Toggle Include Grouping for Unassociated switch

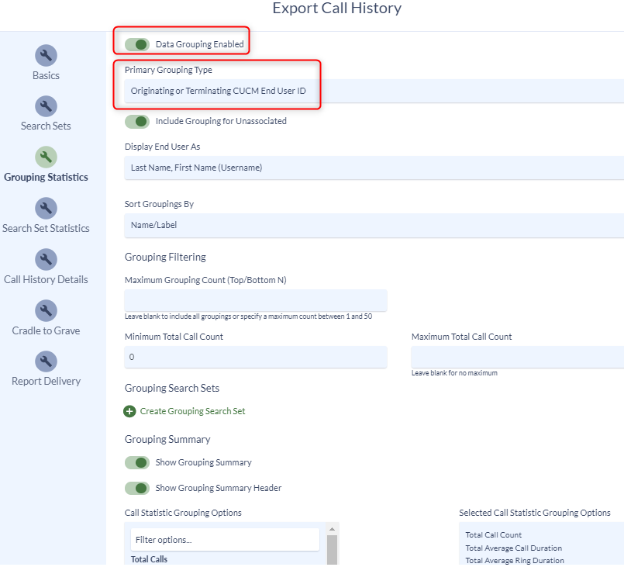(x=137, y=122)
